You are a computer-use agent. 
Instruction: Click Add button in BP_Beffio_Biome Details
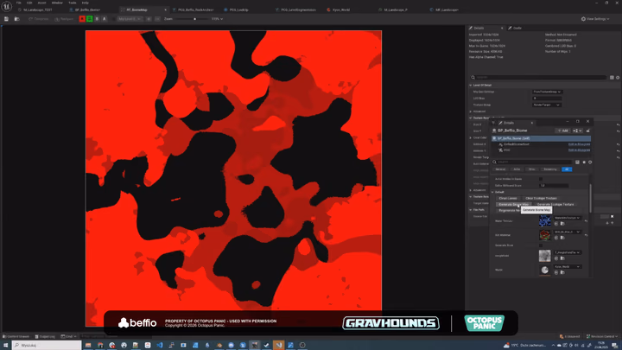[x=562, y=130]
